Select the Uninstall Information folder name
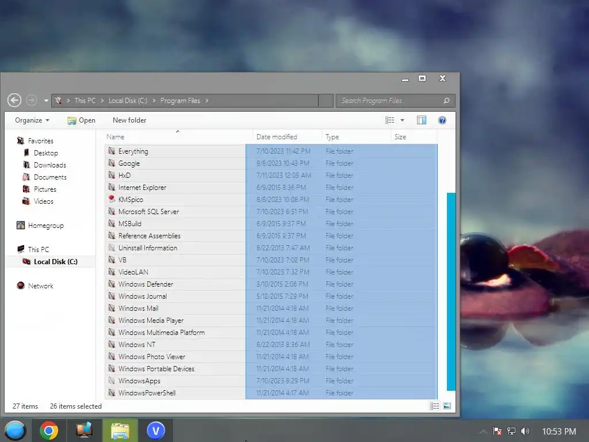This screenshot has width=589, height=442. pos(148,247)
